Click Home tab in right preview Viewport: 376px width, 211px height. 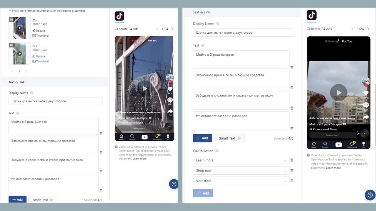[x=314, y=144]
